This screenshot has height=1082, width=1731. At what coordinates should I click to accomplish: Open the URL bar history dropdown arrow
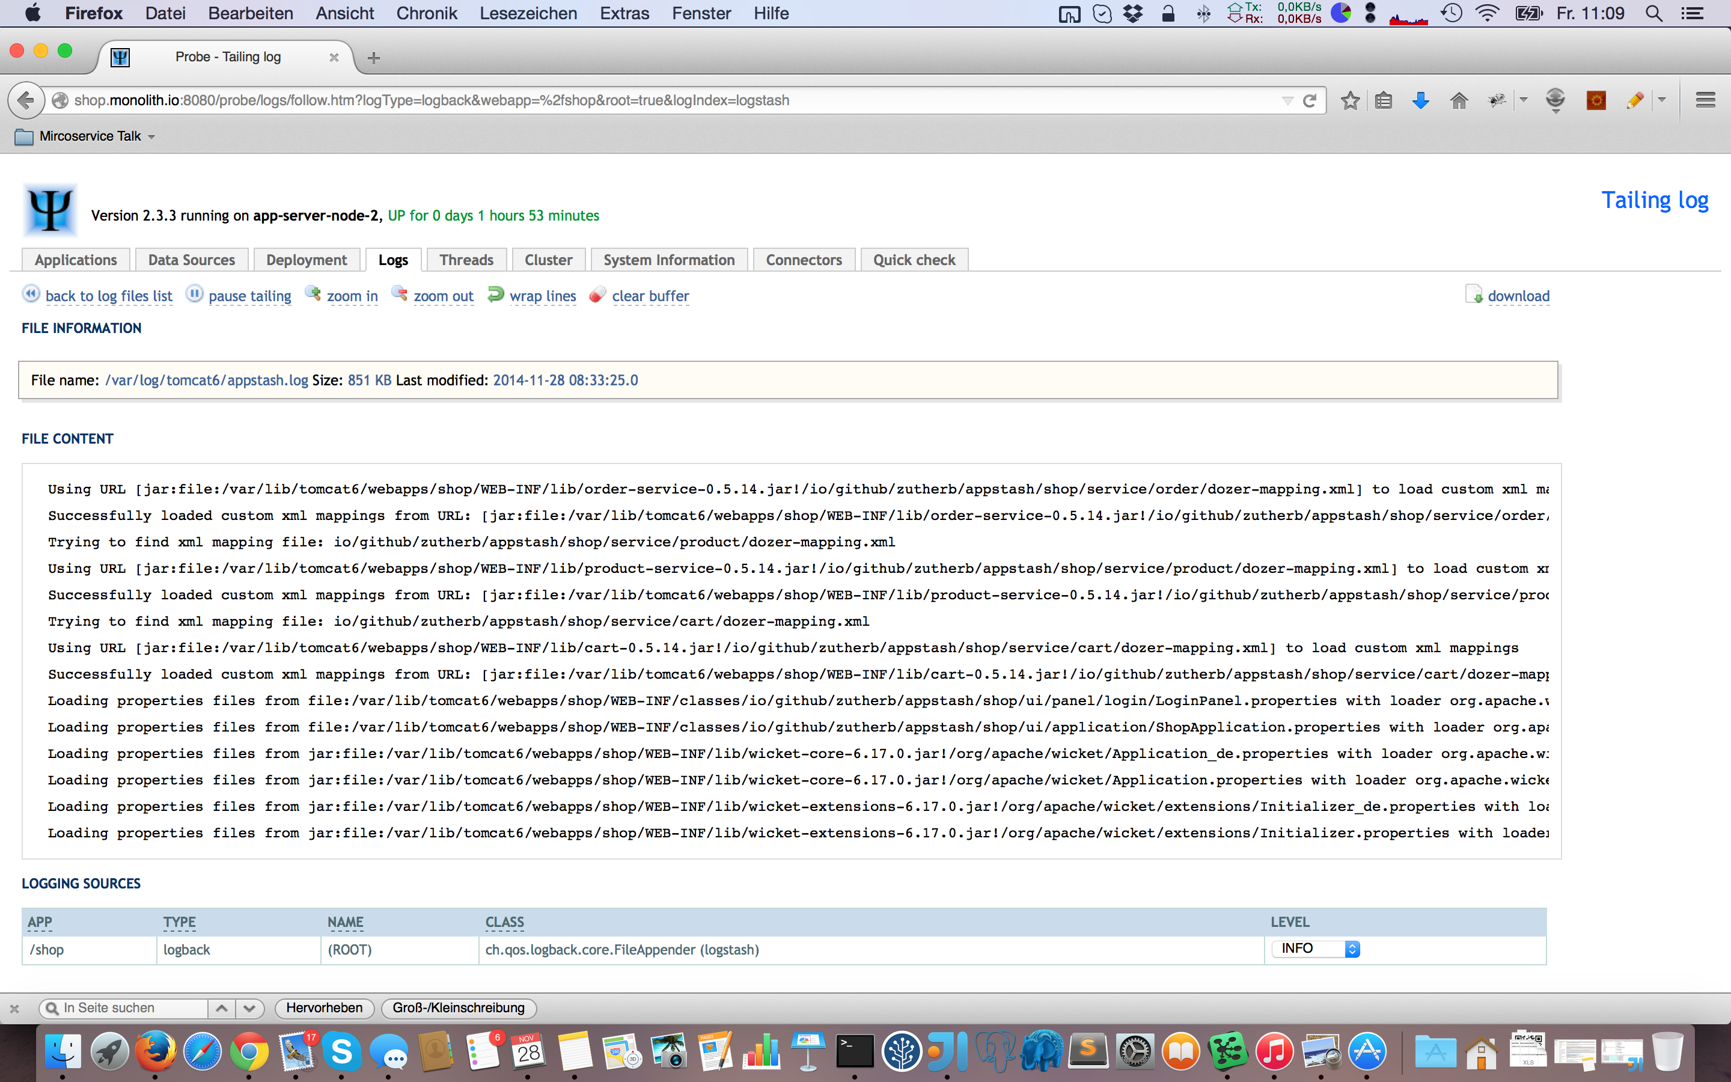coord(1287,101)
